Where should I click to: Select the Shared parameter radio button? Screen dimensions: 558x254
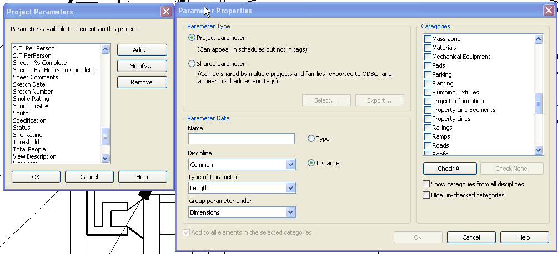click(192, 64)
